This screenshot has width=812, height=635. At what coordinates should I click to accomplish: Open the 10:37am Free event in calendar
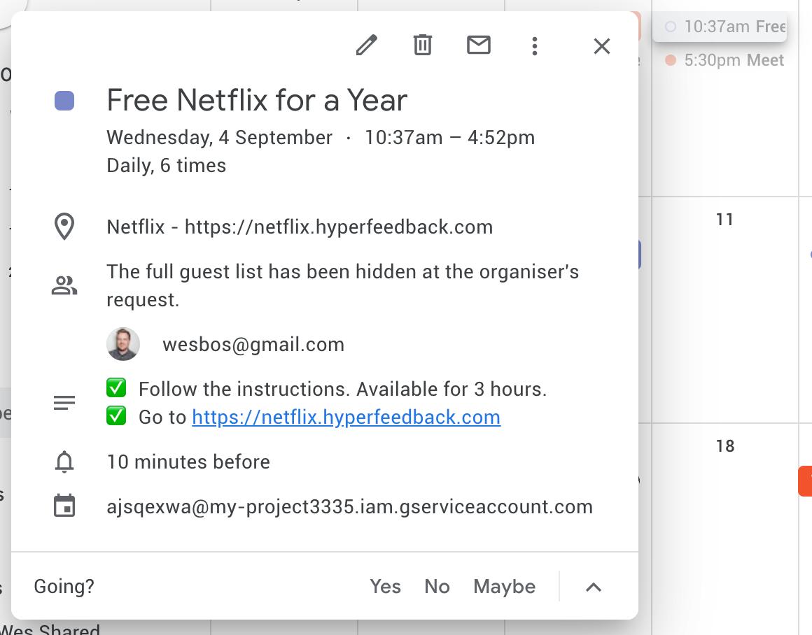coord(721,27)
